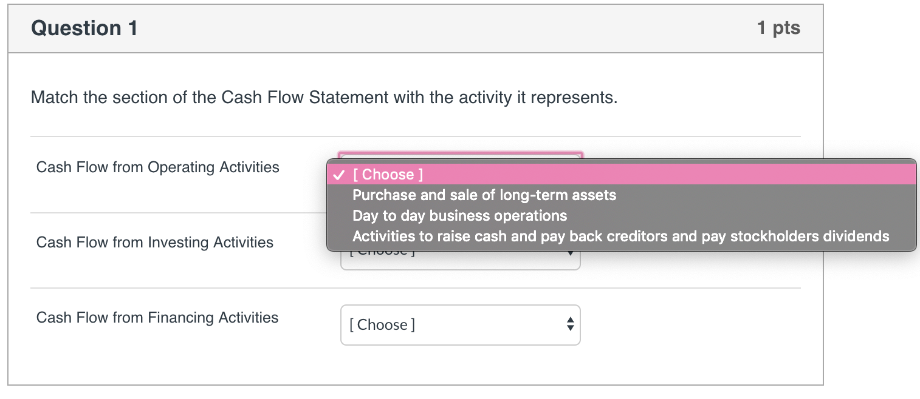This screenshot has width=920, height=399.
Task: Click the "Cash Flow from Investing Activities" label
Action: click(154, 243)
